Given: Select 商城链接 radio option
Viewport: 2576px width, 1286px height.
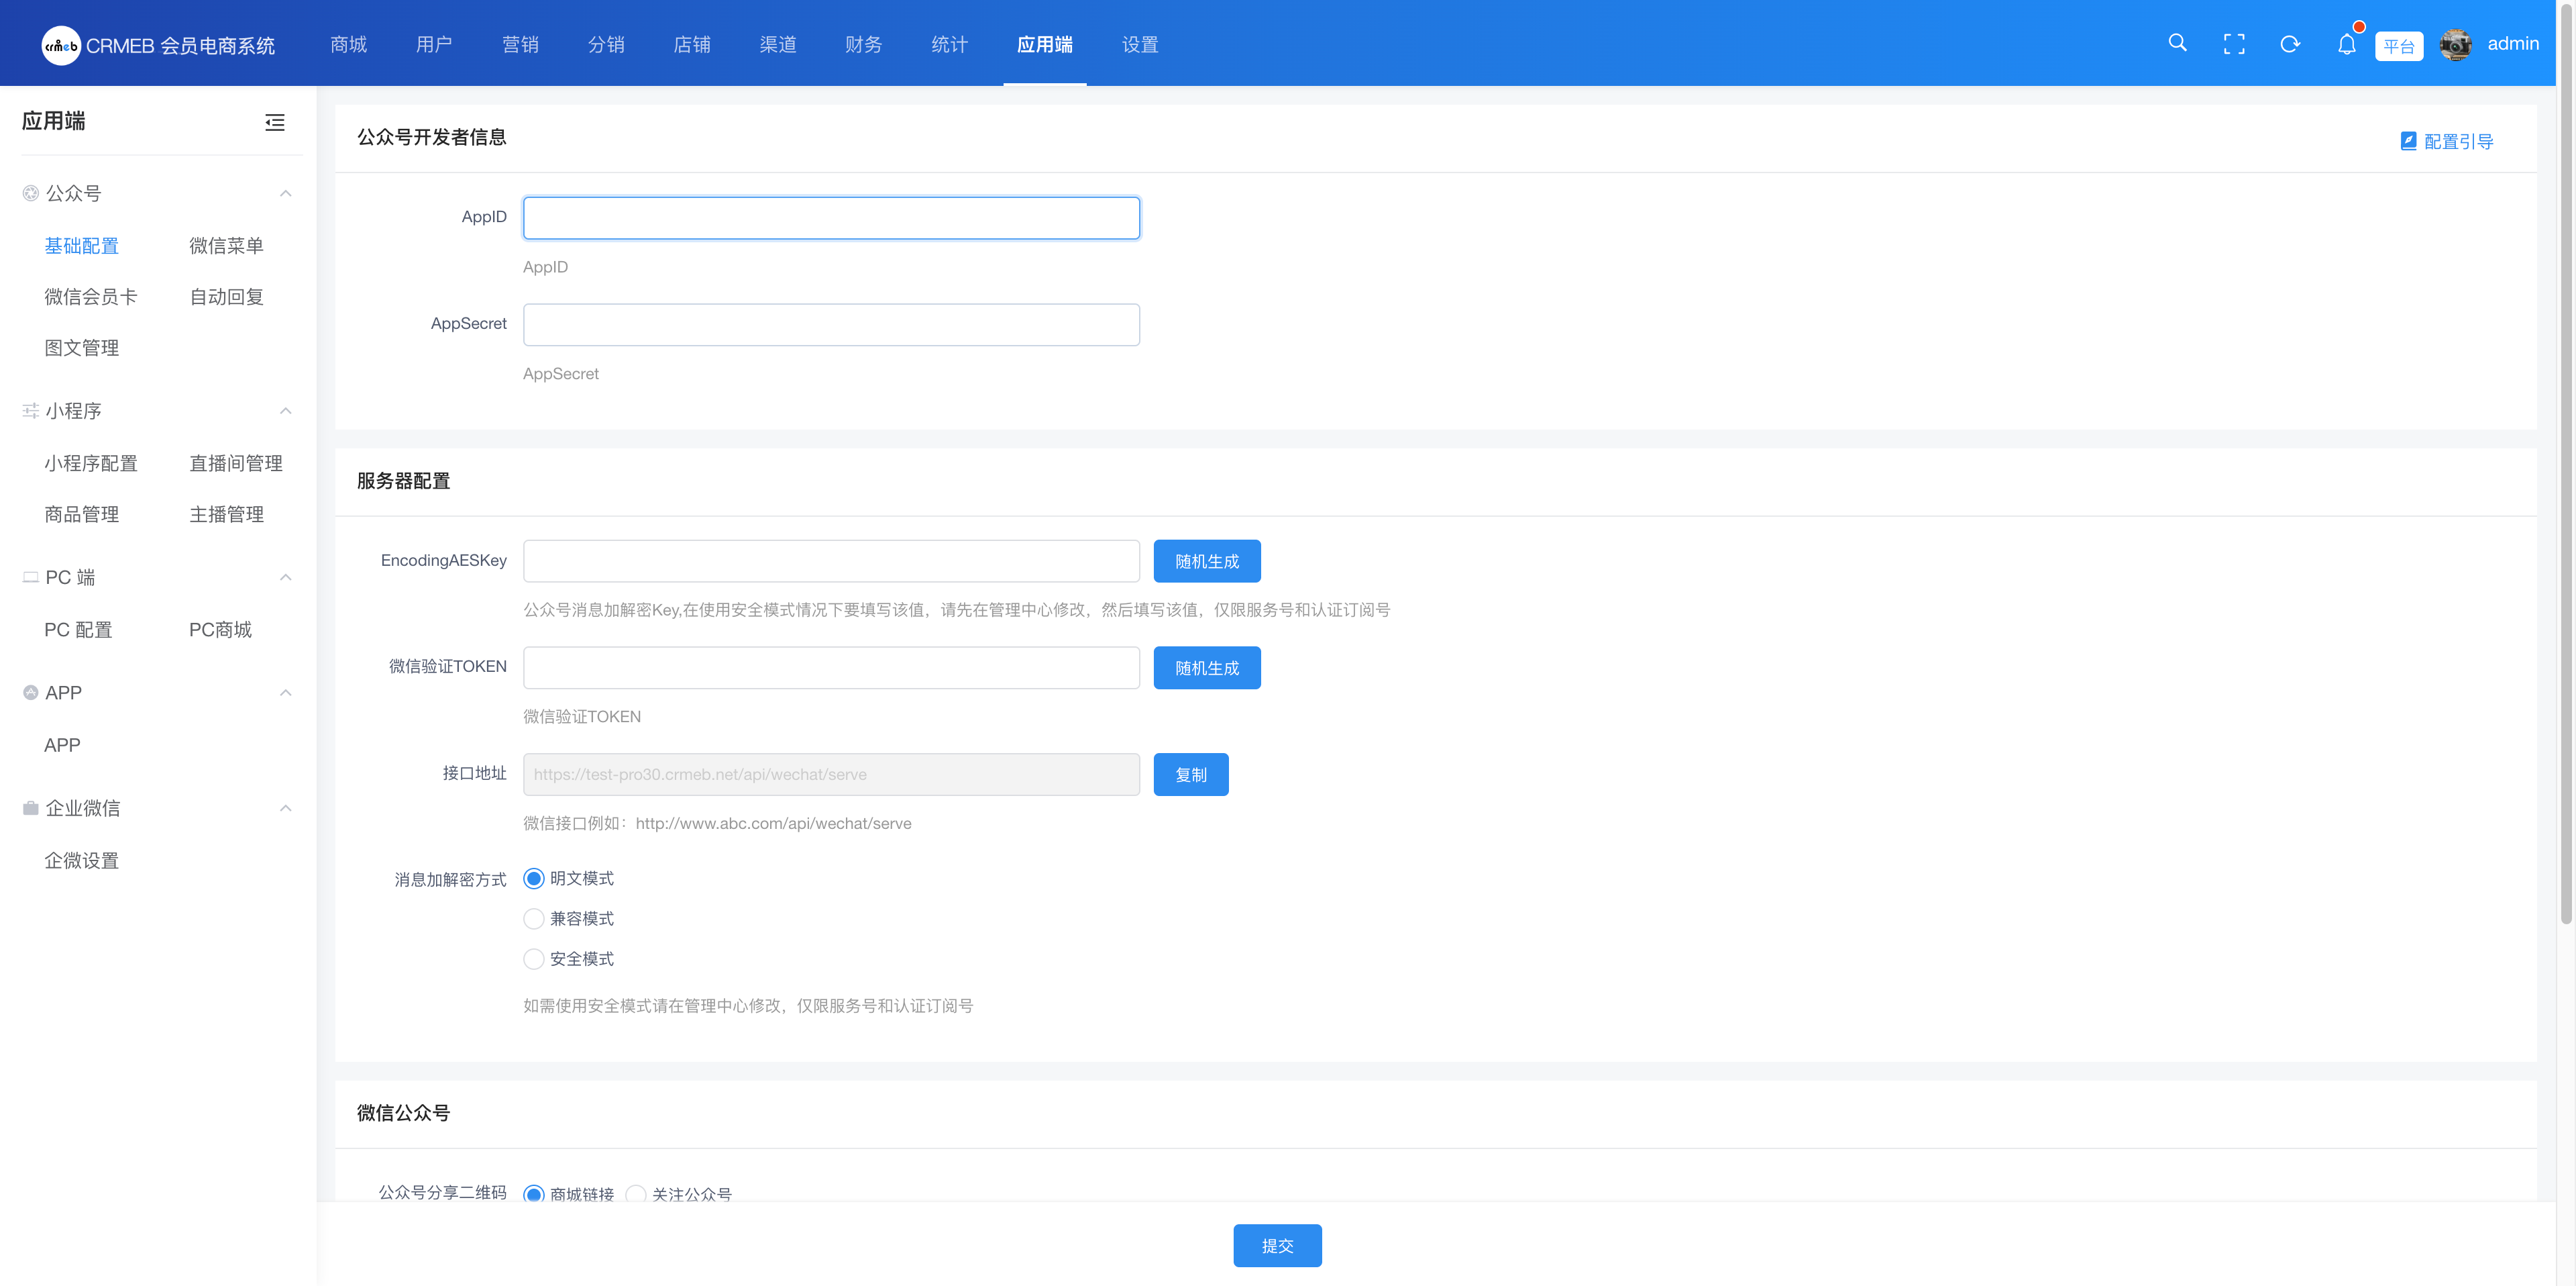Looking at the screenshot, I should pyautogui.click(x=534, y=1194).
